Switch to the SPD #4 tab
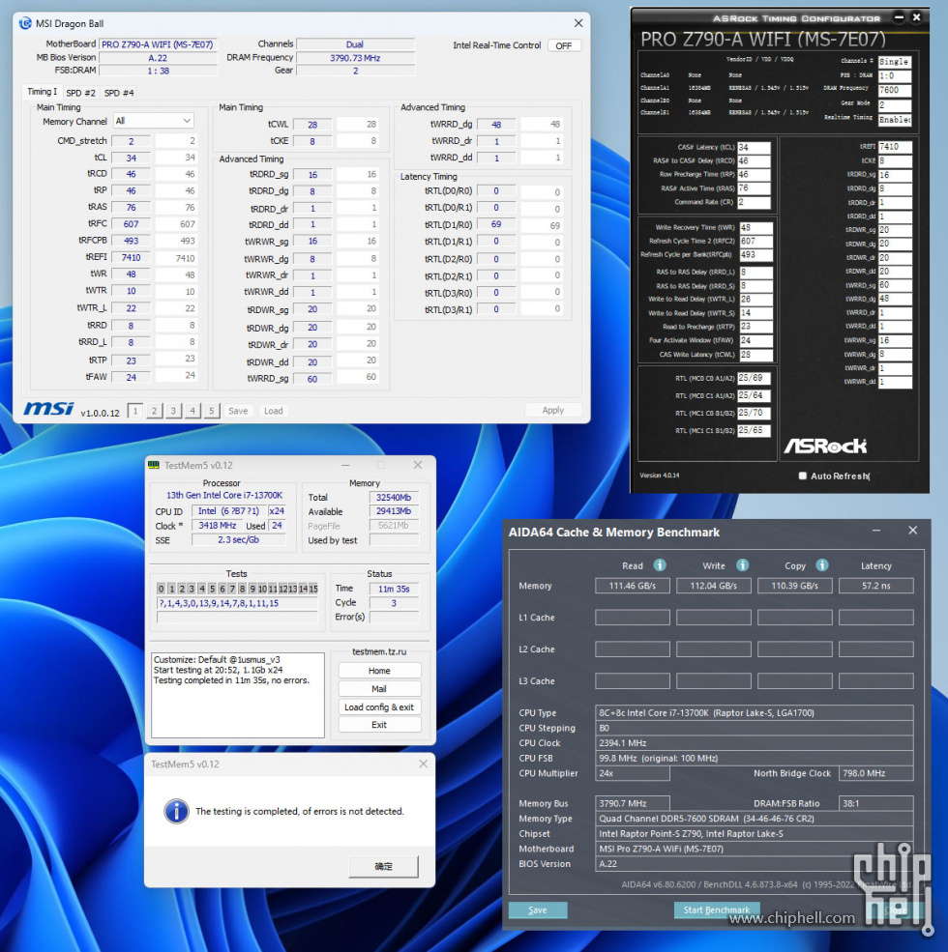 coord(119,93)
